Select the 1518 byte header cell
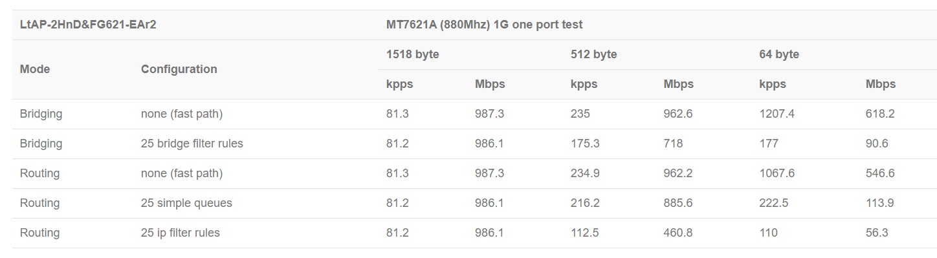The width and height of the screenshot is (937, 258). pos(413,54)
